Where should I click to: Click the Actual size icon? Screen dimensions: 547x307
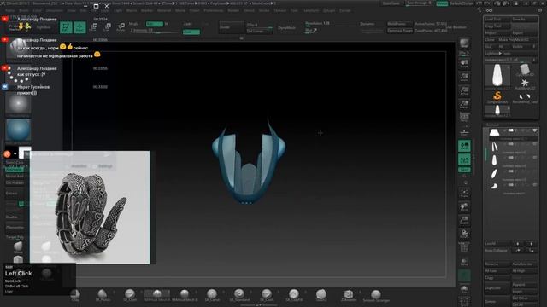coord(464,90)
